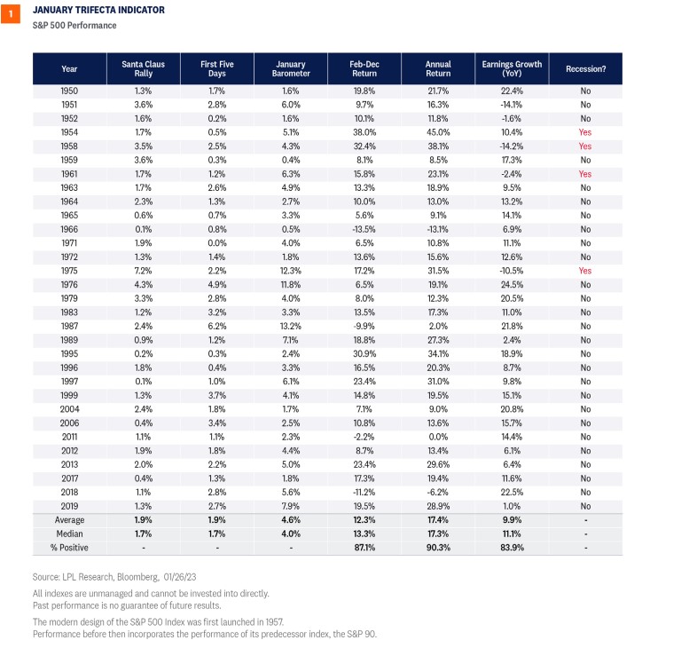Select the 1975 year cell
The width and height of the screenshot is (689, 664).
coord(69,271)
